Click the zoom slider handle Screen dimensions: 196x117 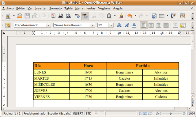tap(171, 114)
